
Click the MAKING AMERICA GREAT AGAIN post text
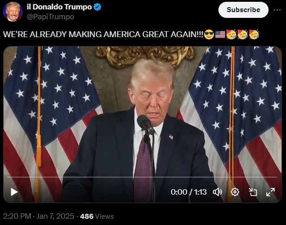(136, 34)
